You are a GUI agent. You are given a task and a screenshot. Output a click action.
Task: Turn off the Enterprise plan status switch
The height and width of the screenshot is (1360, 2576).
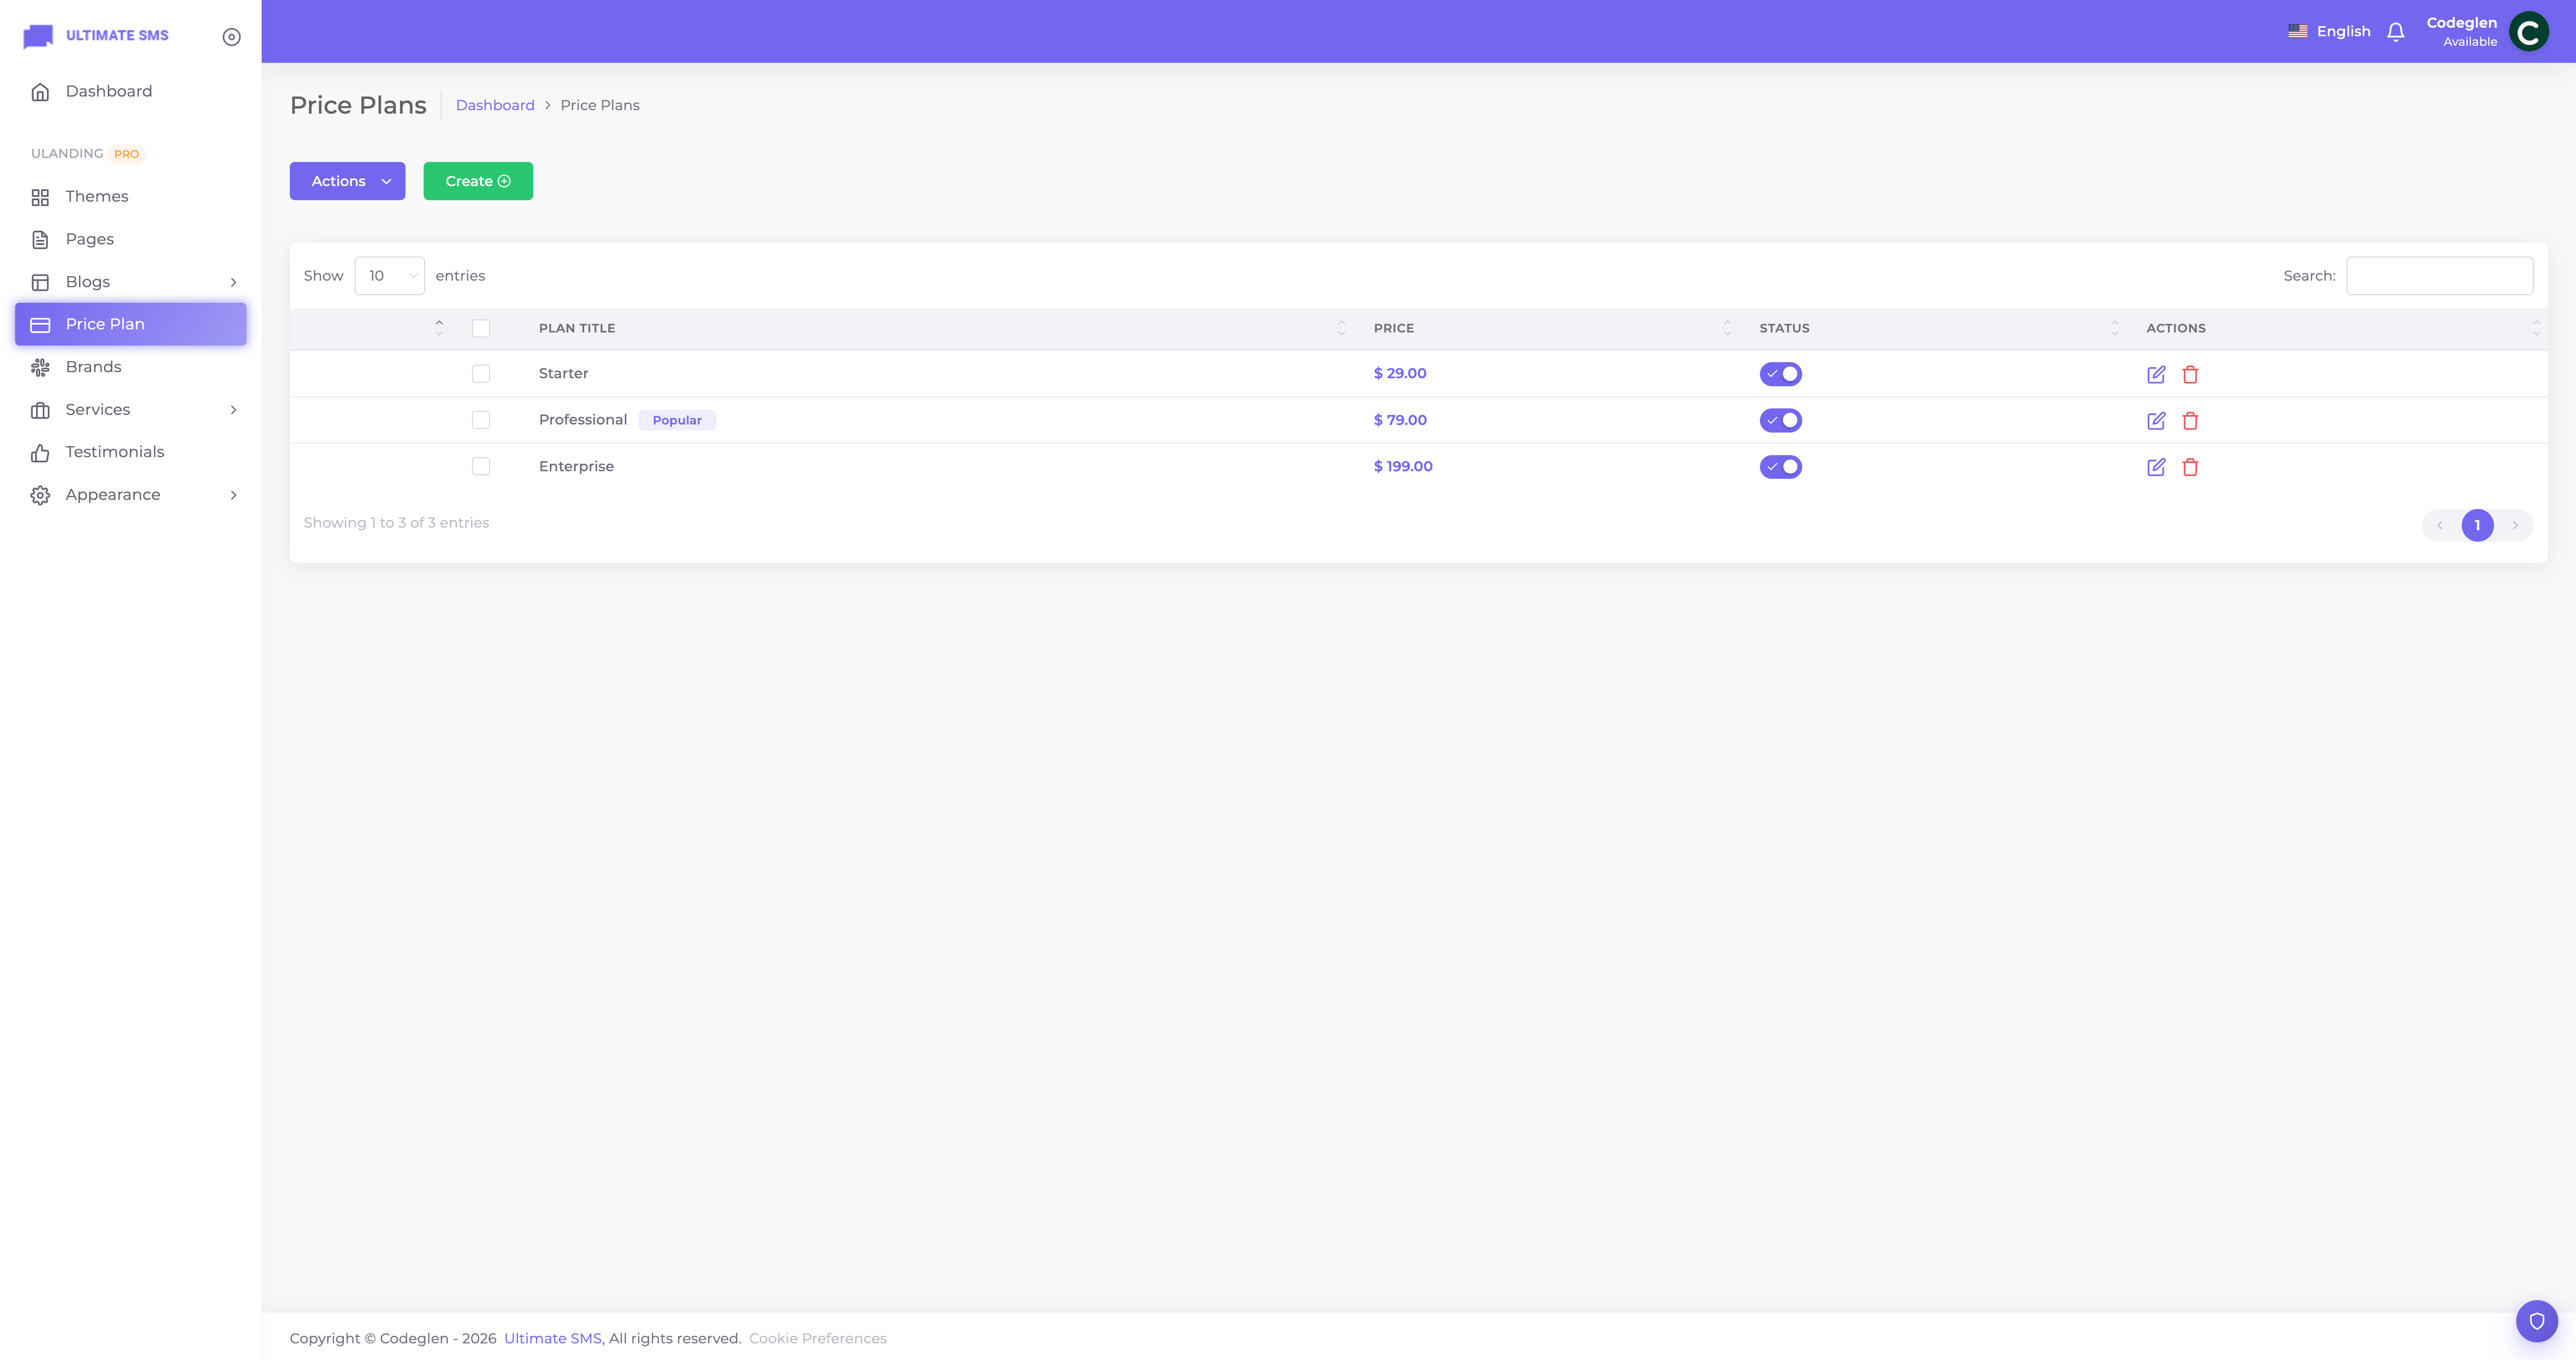click(x=1780, y=467)
